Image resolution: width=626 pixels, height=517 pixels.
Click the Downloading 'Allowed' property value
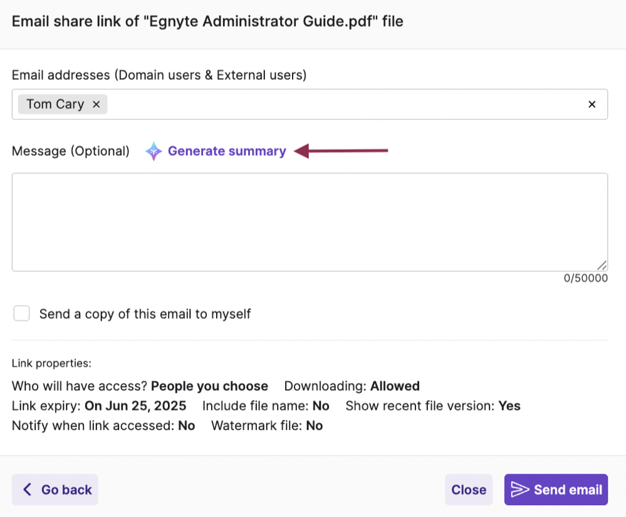click(395, 386)
